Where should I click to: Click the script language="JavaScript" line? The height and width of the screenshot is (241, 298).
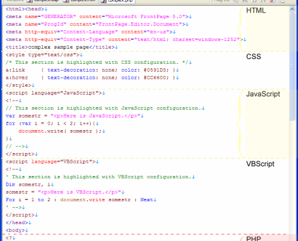[x=55, y=93]
